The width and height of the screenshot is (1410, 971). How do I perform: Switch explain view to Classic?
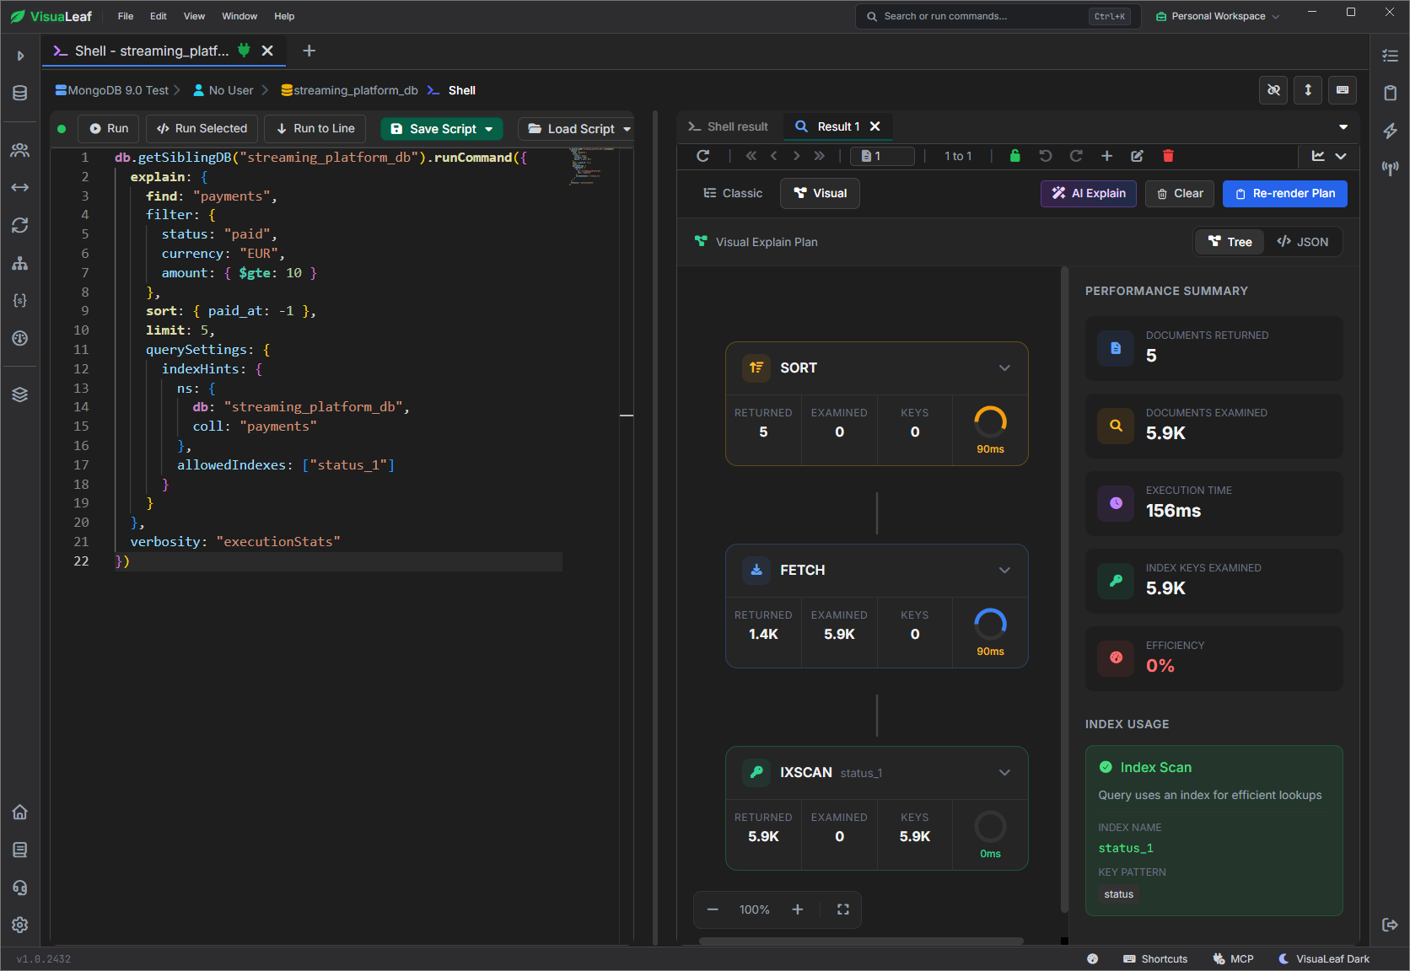click(x=733, y=193)
